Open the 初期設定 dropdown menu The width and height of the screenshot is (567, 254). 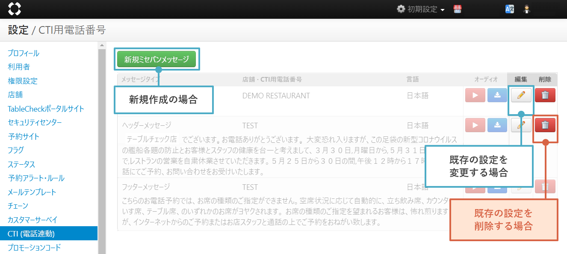[420, 9]
